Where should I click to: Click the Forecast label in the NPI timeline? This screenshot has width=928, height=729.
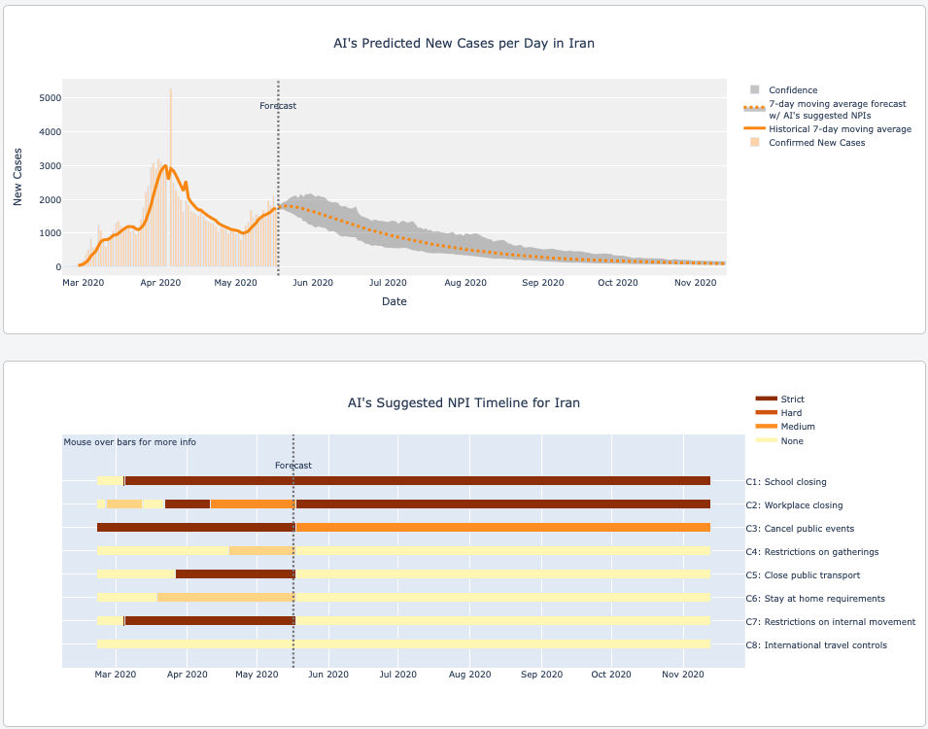tap(293, 466)
